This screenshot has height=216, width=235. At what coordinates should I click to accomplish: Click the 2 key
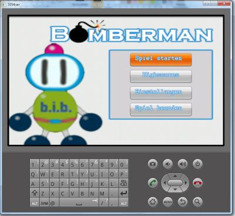45,164
